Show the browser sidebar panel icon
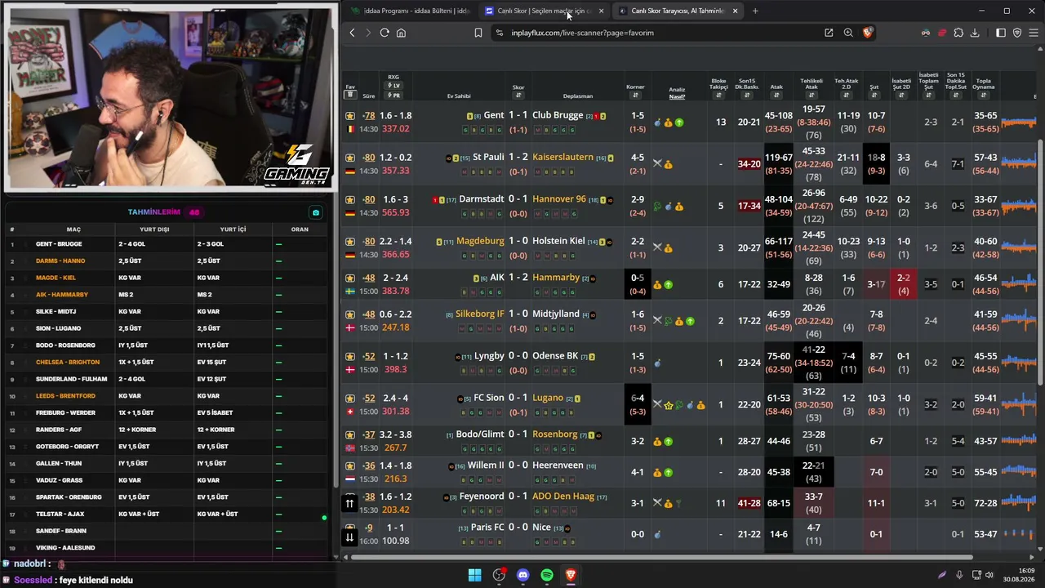Viewport: 1045px width, 588px height. coord(1001,33)
